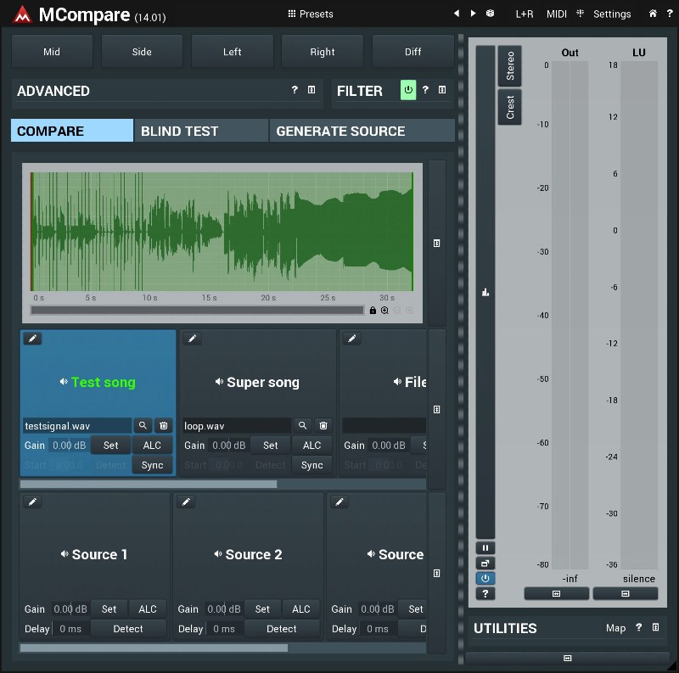Image resolution: width=679 pixels, height=673 pixels.
Task: Click the pencil icon on Source 1 slot
Action: point(32,502)
